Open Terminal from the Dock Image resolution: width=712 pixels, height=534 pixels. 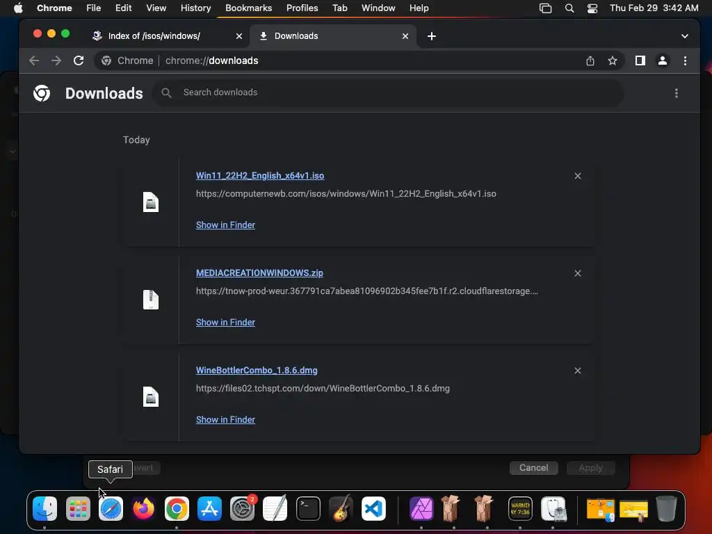point(308,508)
